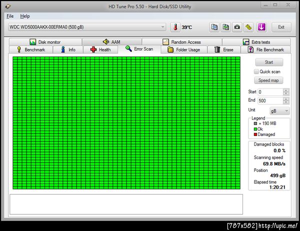This screenshot has height=231, width=300.
Task: Click the 69.8 MB/s scanning speed value
Action: [274, 164]
